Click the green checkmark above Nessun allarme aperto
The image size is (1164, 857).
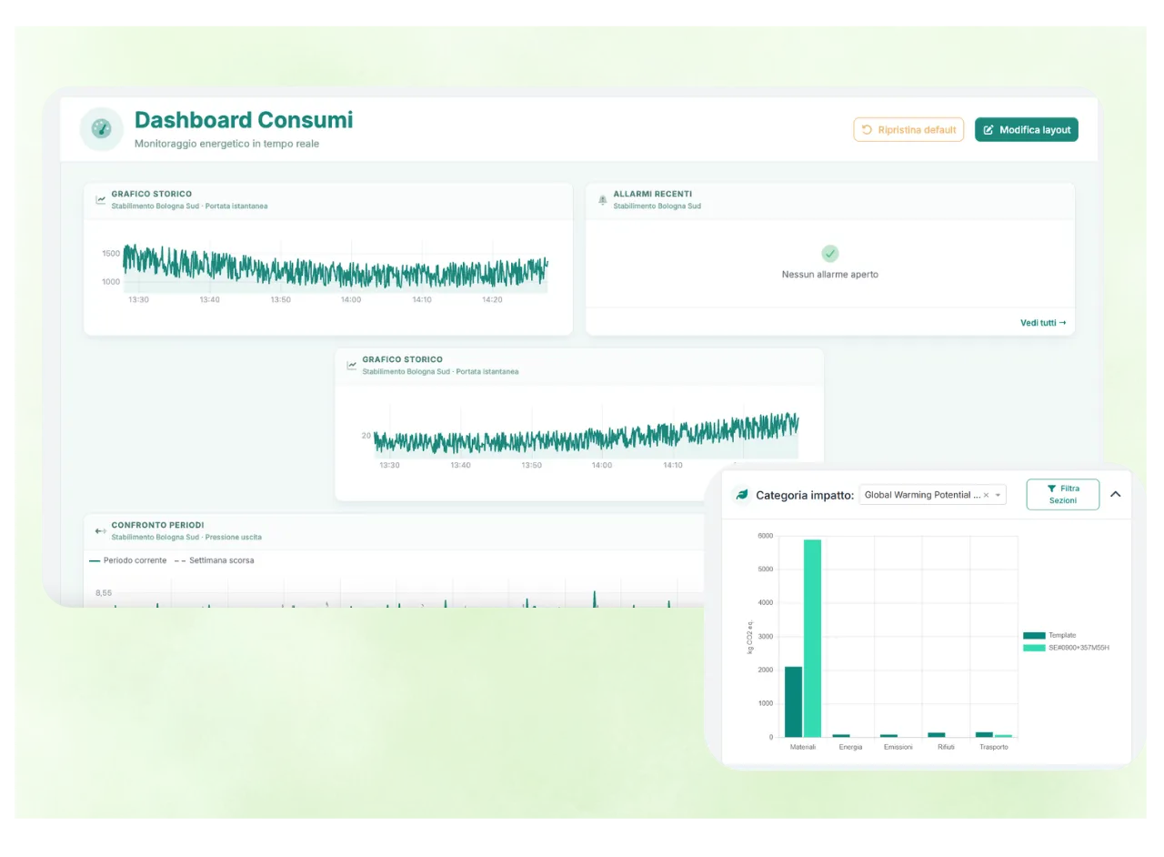click(x=829, y=254)
